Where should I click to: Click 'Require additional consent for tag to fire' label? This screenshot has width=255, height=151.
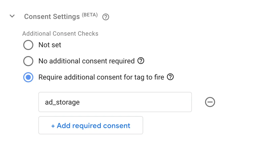click(x=101, y=77)
